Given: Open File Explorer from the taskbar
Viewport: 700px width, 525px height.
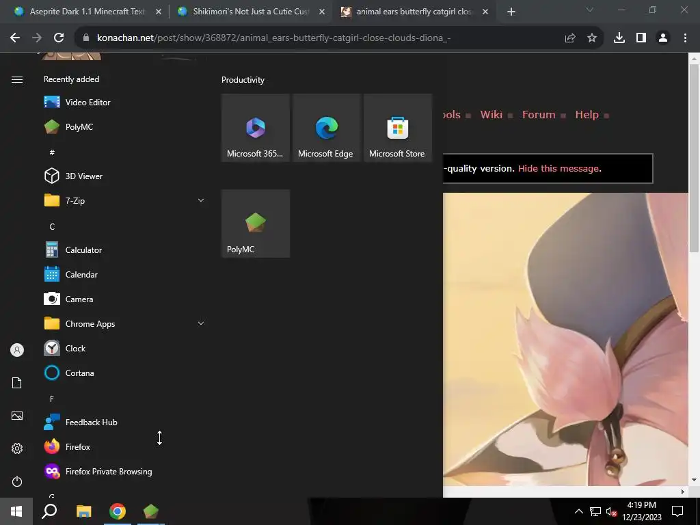Looking at the screenshot, I should click(84, 511).
